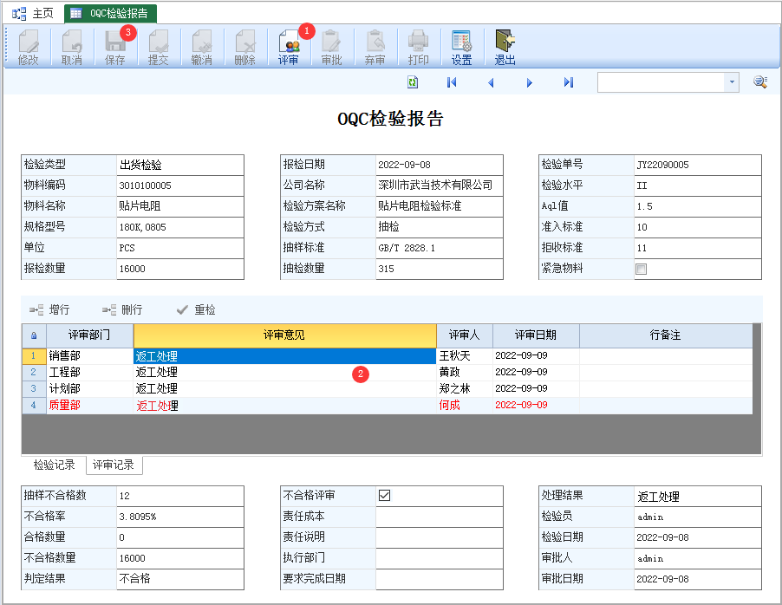Go to next record arrow
Image resolution: width=782 pixels, height=605 pixels.
tap(530, 82)
